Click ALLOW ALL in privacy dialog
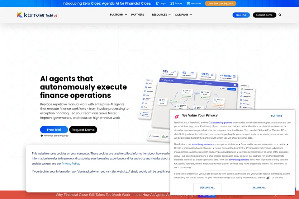The height and width of the screenshot is (199, 299). [x=259, y=187]
